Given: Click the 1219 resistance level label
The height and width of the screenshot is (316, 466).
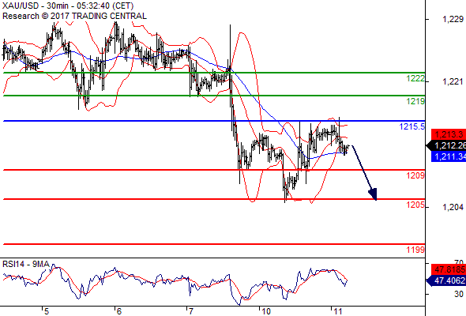Looking at the screenshot, I should (x=415, y=101).
